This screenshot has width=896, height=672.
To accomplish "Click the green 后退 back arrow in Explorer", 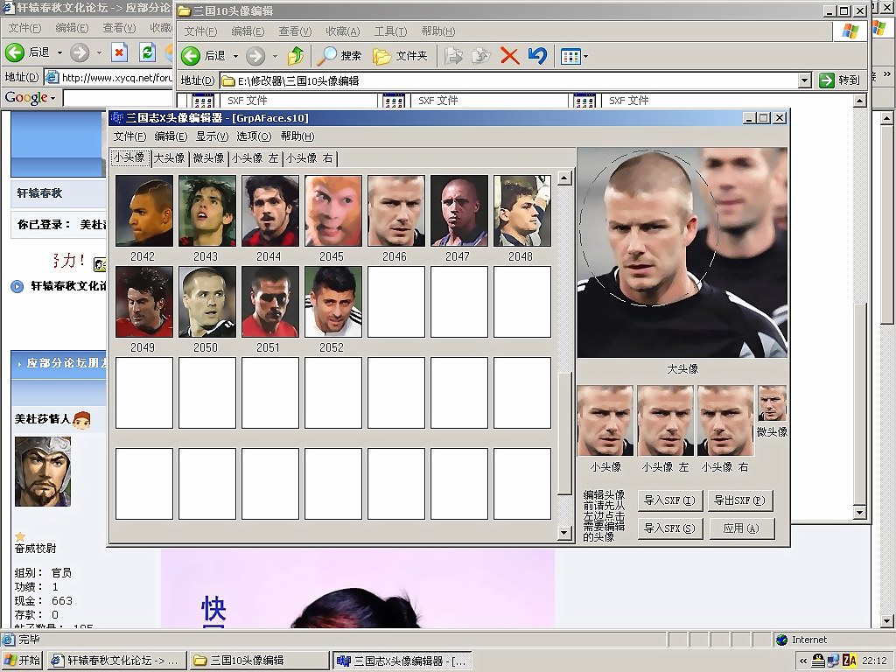I will pos(191,56).
